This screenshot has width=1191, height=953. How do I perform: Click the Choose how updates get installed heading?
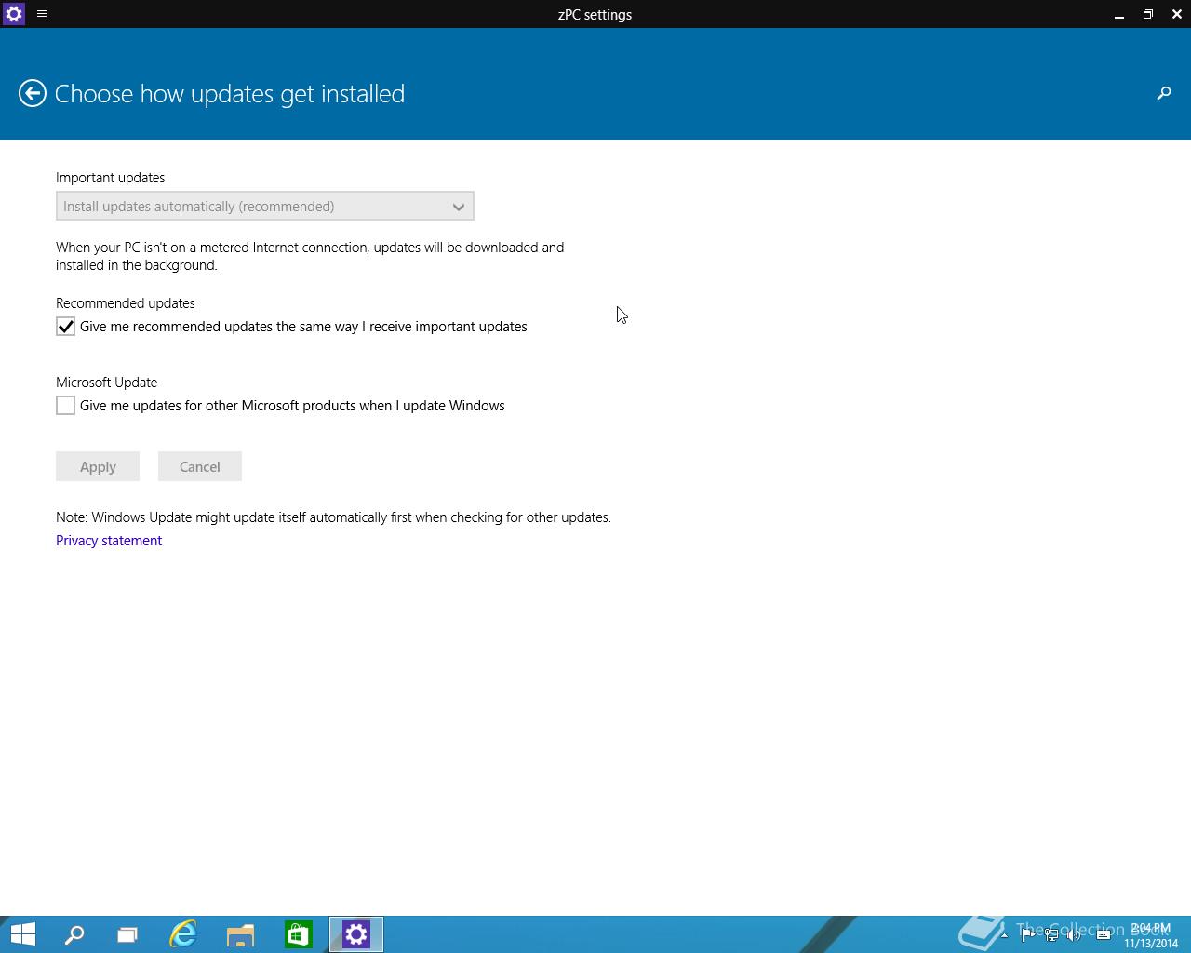point(230,94)
